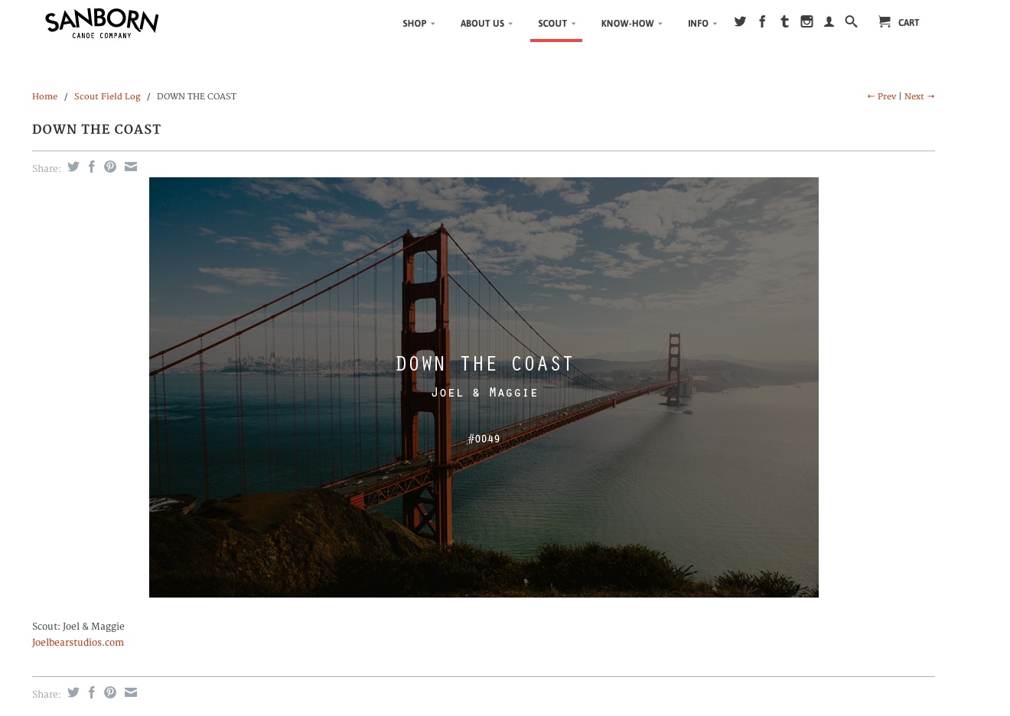Open Sanborn's Twitter page from header
Screen dimensions: 1010x716
[740, 22]
